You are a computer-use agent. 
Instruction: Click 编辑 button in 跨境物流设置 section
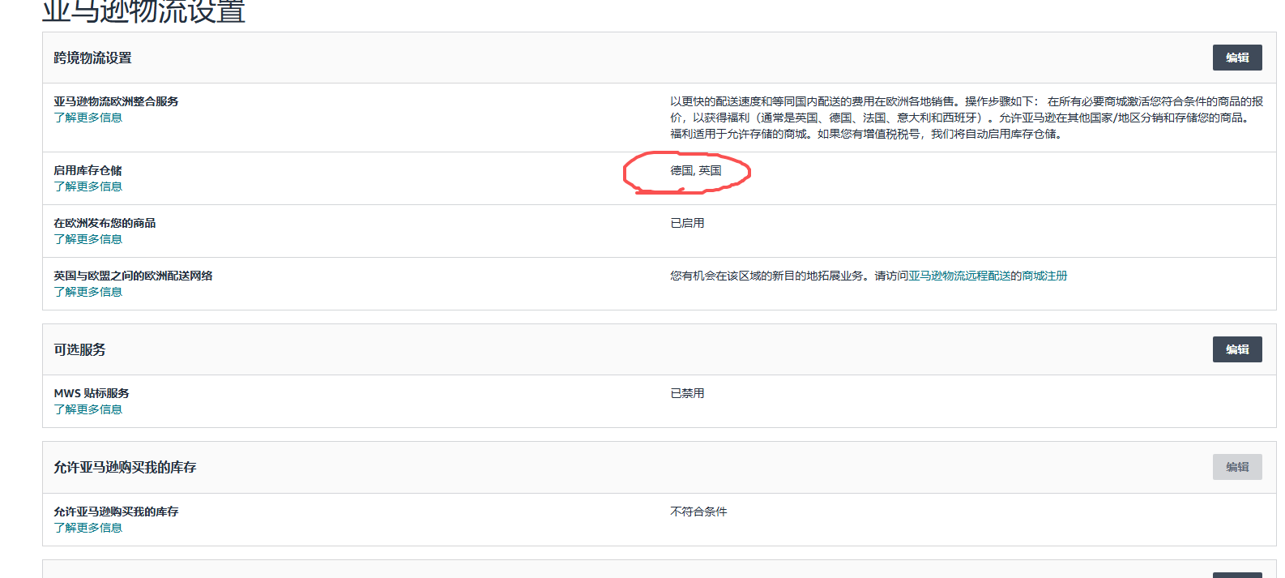tap(1236, 58)
